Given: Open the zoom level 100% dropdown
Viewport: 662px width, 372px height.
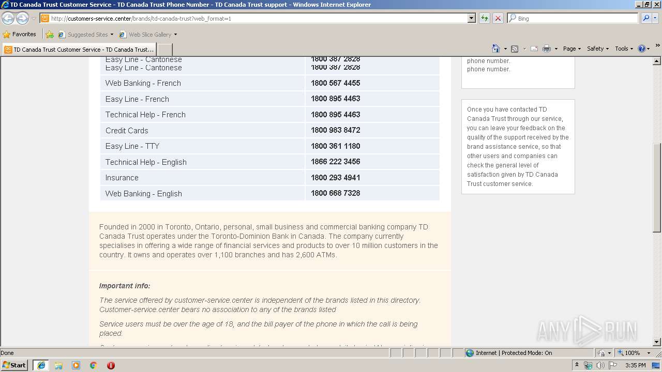Looking at the screenshot, I should [x=649, y=353].
